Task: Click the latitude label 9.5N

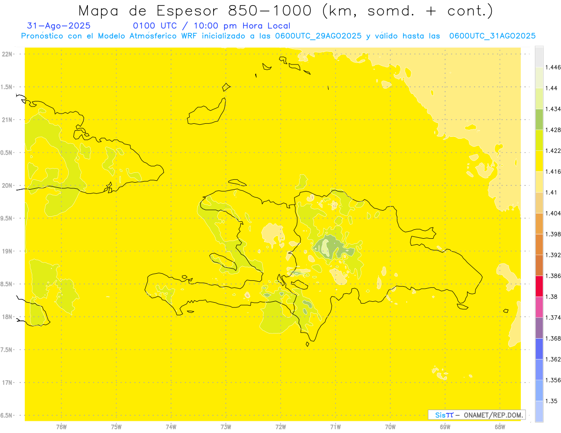Action: click(x=7, y=219)
